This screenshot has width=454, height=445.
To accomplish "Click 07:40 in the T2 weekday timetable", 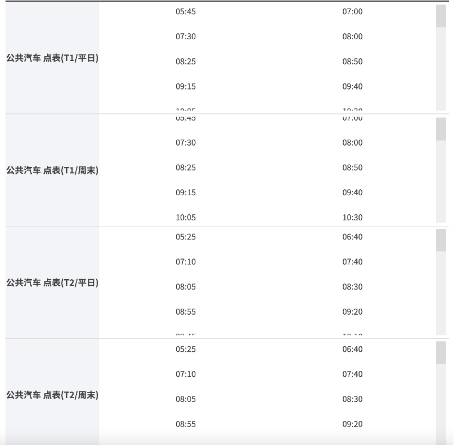I will point(352,262).
